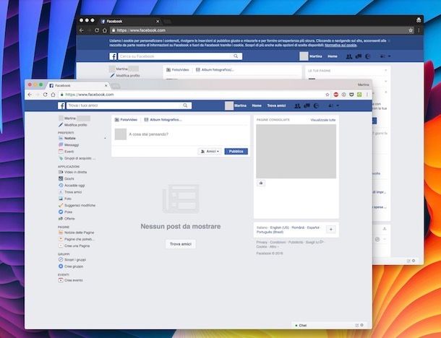Click the suggested page image placeholder
The image size is (441, 338).
coord(296,152)
